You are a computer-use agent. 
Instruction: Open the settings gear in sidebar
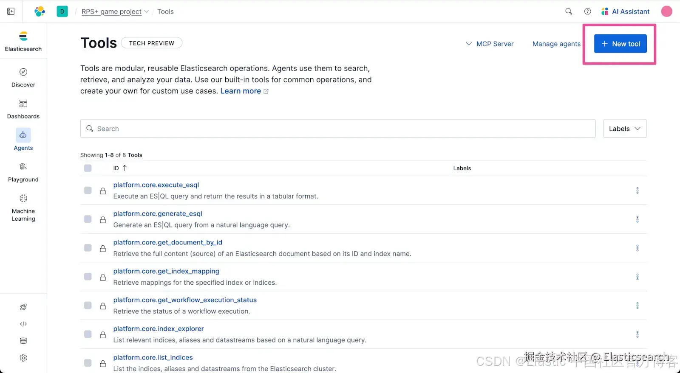pyautogui.click(x=23, y=358)
